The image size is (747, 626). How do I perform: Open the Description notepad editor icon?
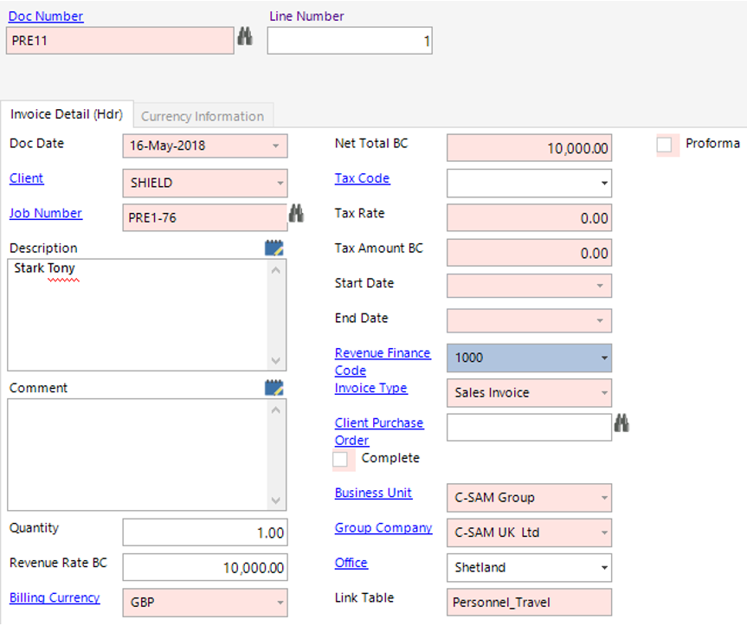coord(274,248)
